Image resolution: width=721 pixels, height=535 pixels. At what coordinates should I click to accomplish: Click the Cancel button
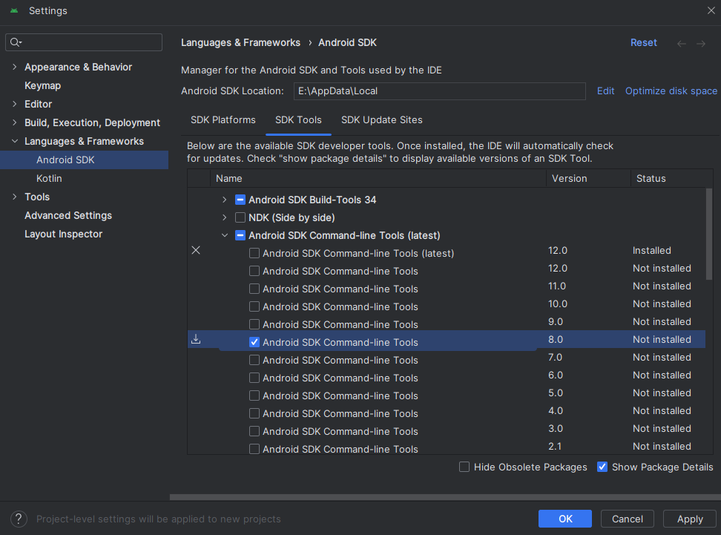(628, 519)
